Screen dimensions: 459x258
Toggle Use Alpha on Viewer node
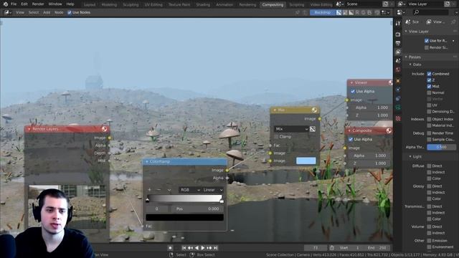point(353,91)
